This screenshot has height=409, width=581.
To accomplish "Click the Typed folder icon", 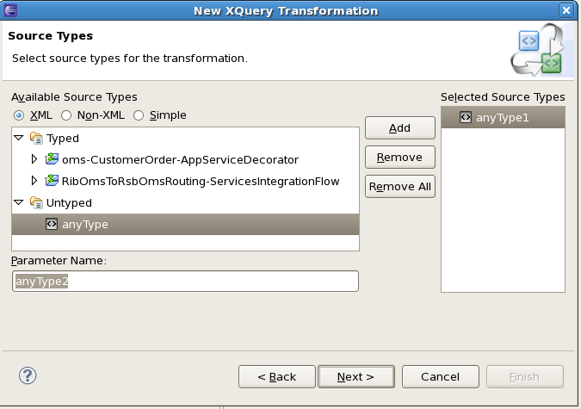I will pos(36,139).
